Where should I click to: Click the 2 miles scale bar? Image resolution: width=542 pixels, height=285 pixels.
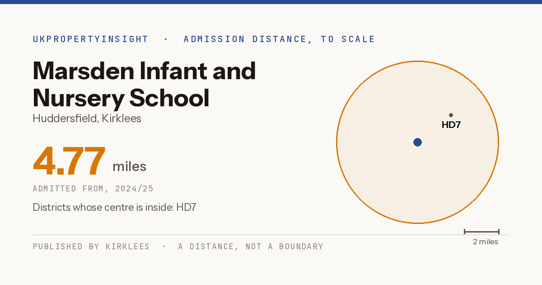click(x=481, y=232)
